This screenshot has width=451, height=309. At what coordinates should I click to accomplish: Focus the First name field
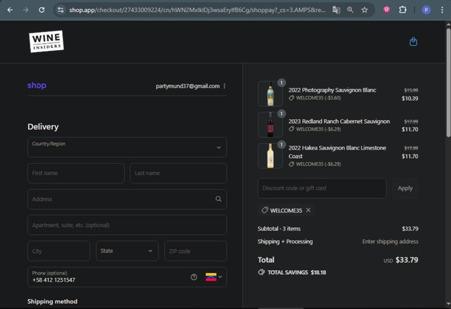(x=76, y=173)
